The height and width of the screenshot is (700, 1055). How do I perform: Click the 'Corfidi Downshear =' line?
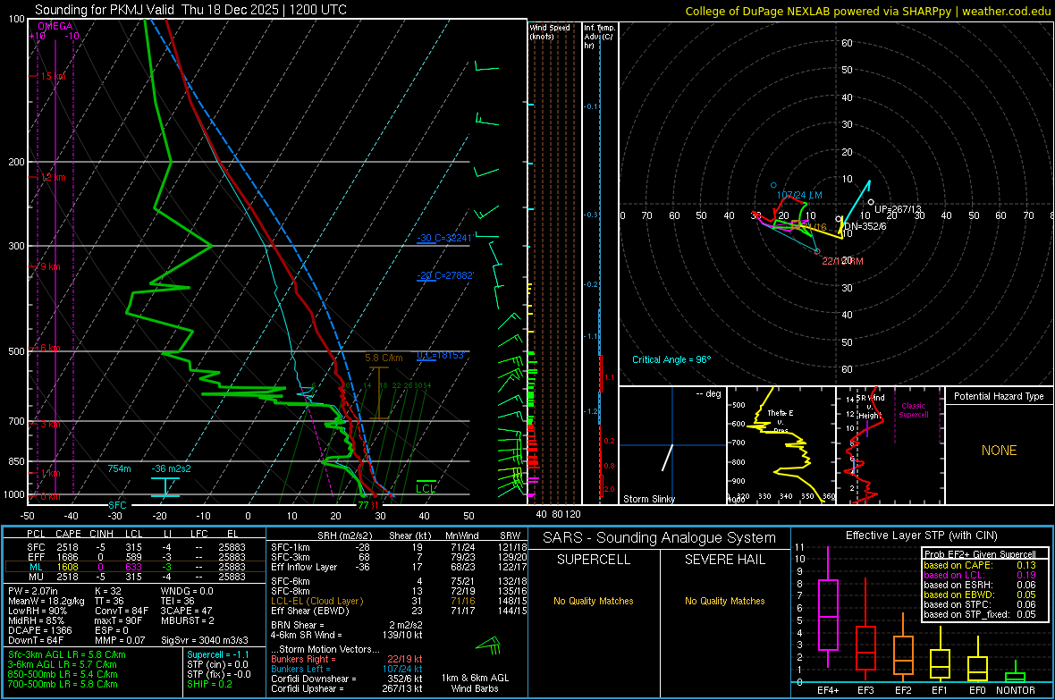[347, 679]
